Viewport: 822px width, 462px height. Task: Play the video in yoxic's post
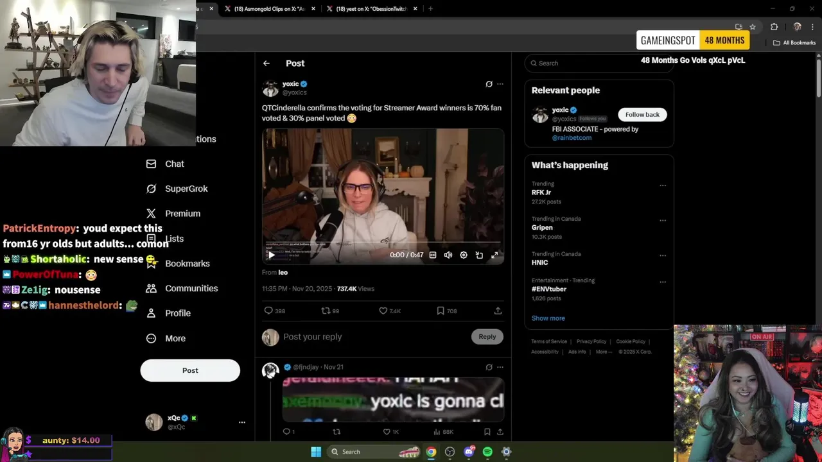click(271, 255)
